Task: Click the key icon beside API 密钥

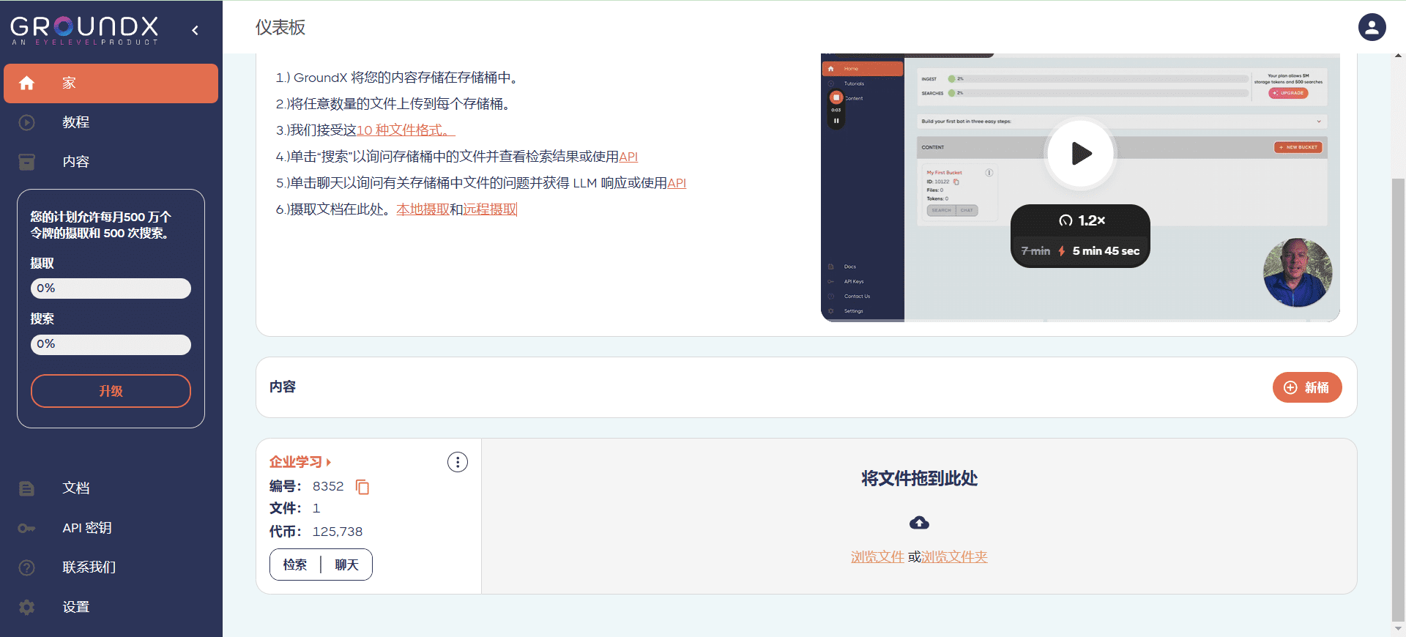Action: (x=27, y=528)
